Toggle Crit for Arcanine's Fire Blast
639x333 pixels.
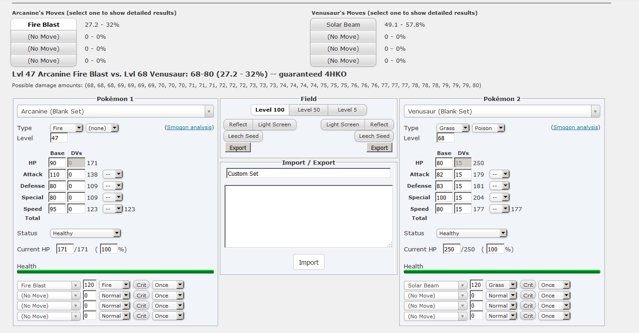pyautogui.click(x=142, y=285)
